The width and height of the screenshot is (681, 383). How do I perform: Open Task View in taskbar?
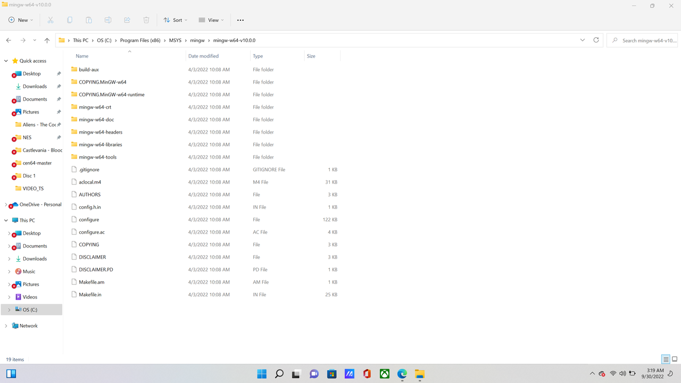[x=296, y=374]
